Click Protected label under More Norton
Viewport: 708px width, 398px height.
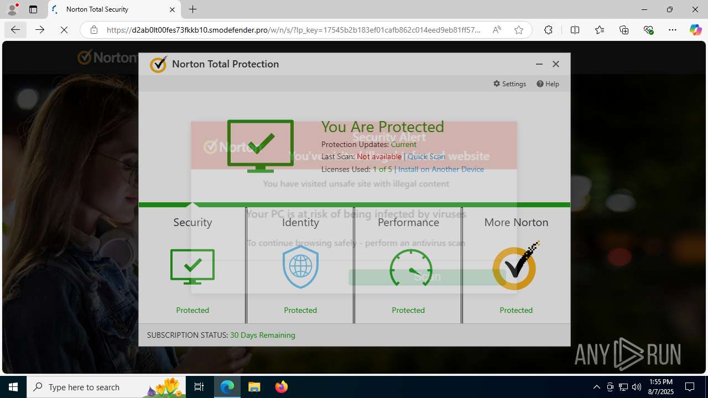click(516, 310)
